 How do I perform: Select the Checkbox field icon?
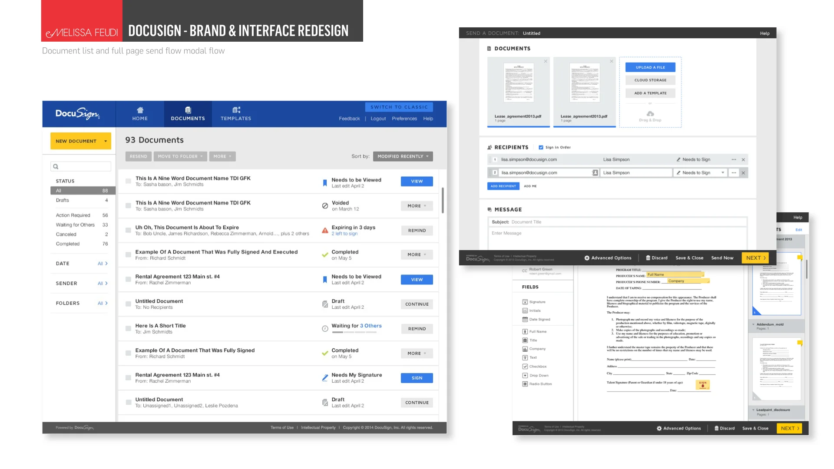[525, 367]
